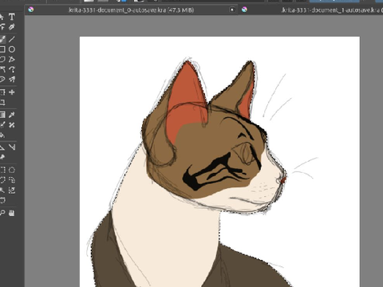This screenshot has width=383, height=287.
Task: Select the Ellipse tool
Action: [x=12, y=49]
